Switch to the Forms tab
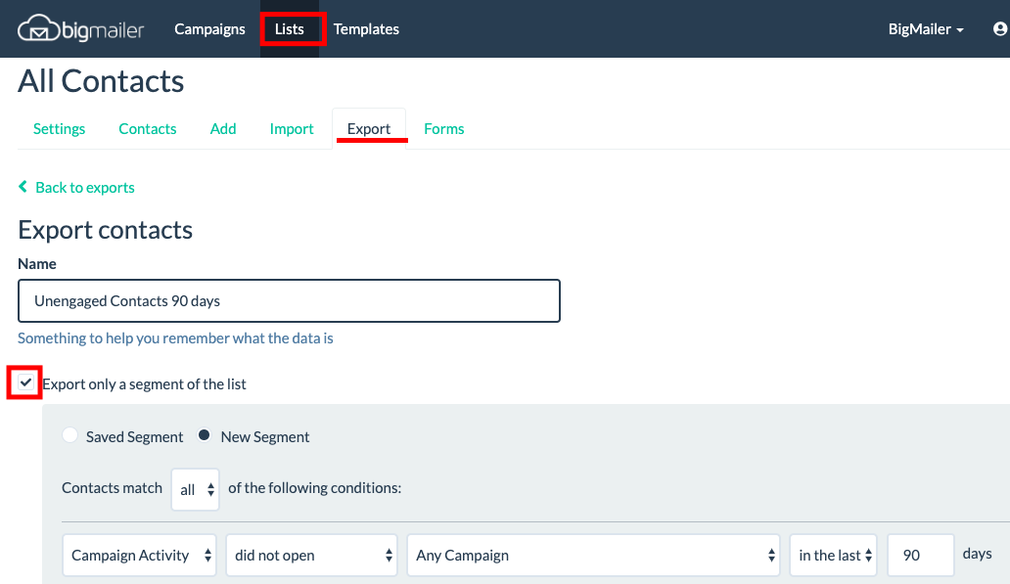 point(443,129)
